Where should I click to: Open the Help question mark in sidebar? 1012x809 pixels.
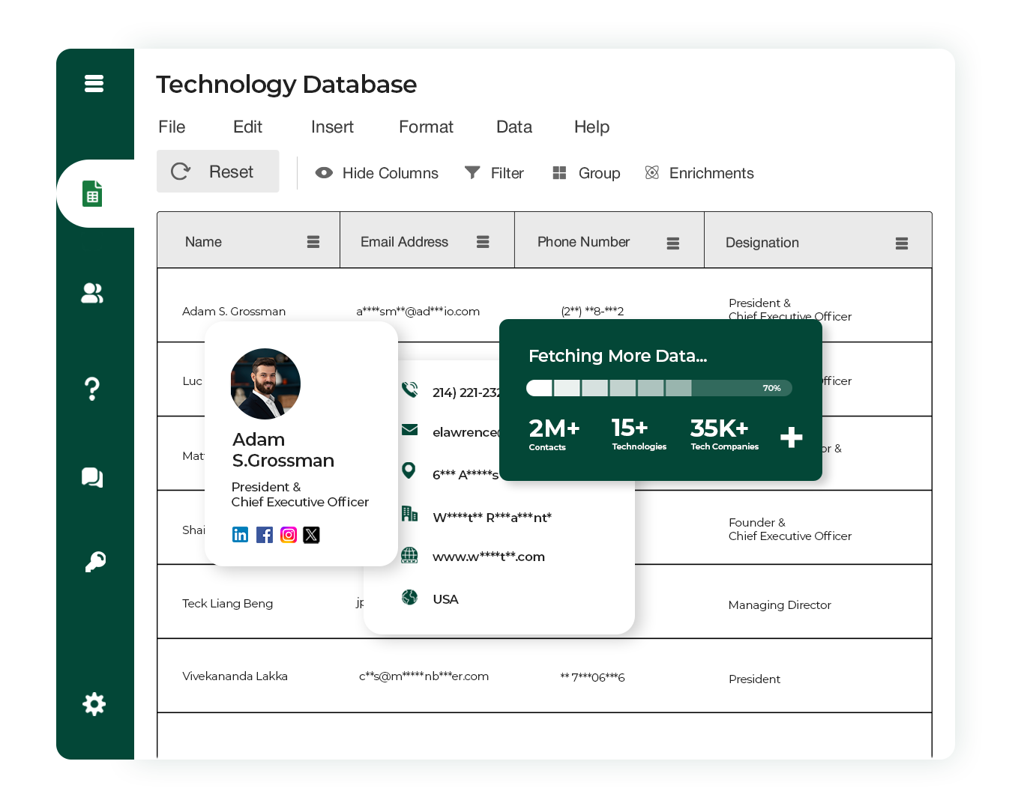point(91,388)
